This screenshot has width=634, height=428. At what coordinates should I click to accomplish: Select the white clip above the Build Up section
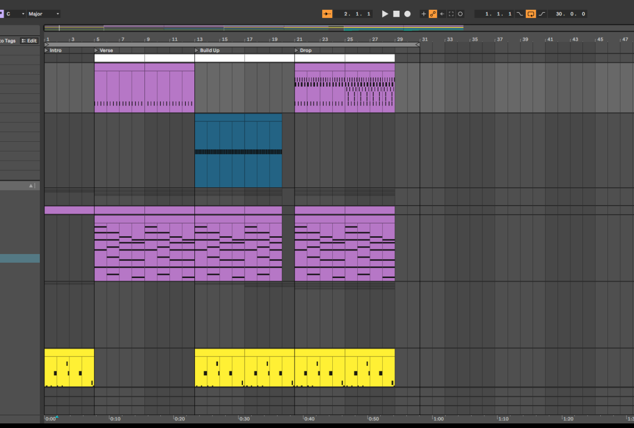pos(245,58)
